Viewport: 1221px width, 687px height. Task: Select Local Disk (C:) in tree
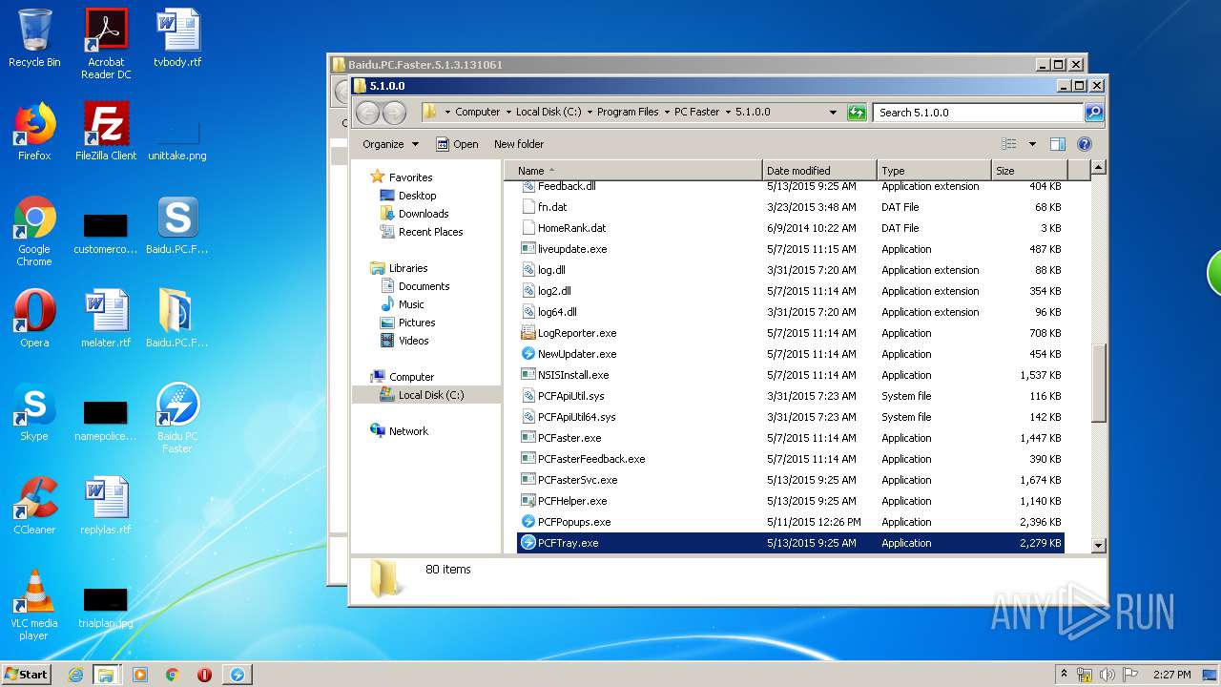426,395
